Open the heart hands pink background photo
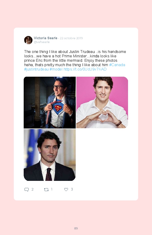The image size is (152, 235). point(102,102)
